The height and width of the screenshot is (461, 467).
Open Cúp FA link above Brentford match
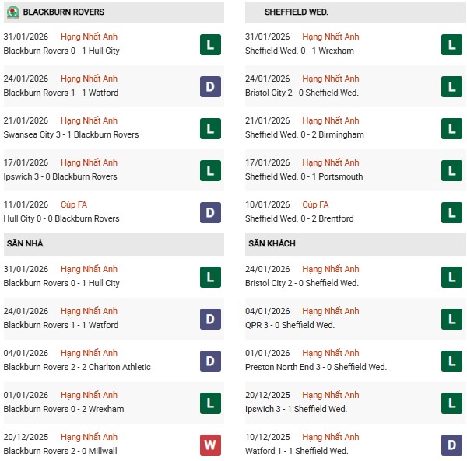click(315, 204)
